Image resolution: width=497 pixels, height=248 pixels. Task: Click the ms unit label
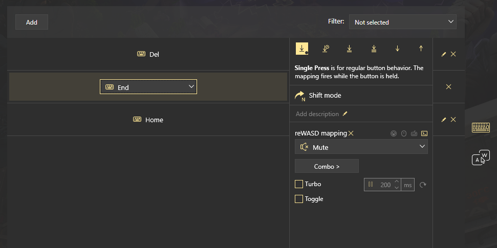[407, 185]
